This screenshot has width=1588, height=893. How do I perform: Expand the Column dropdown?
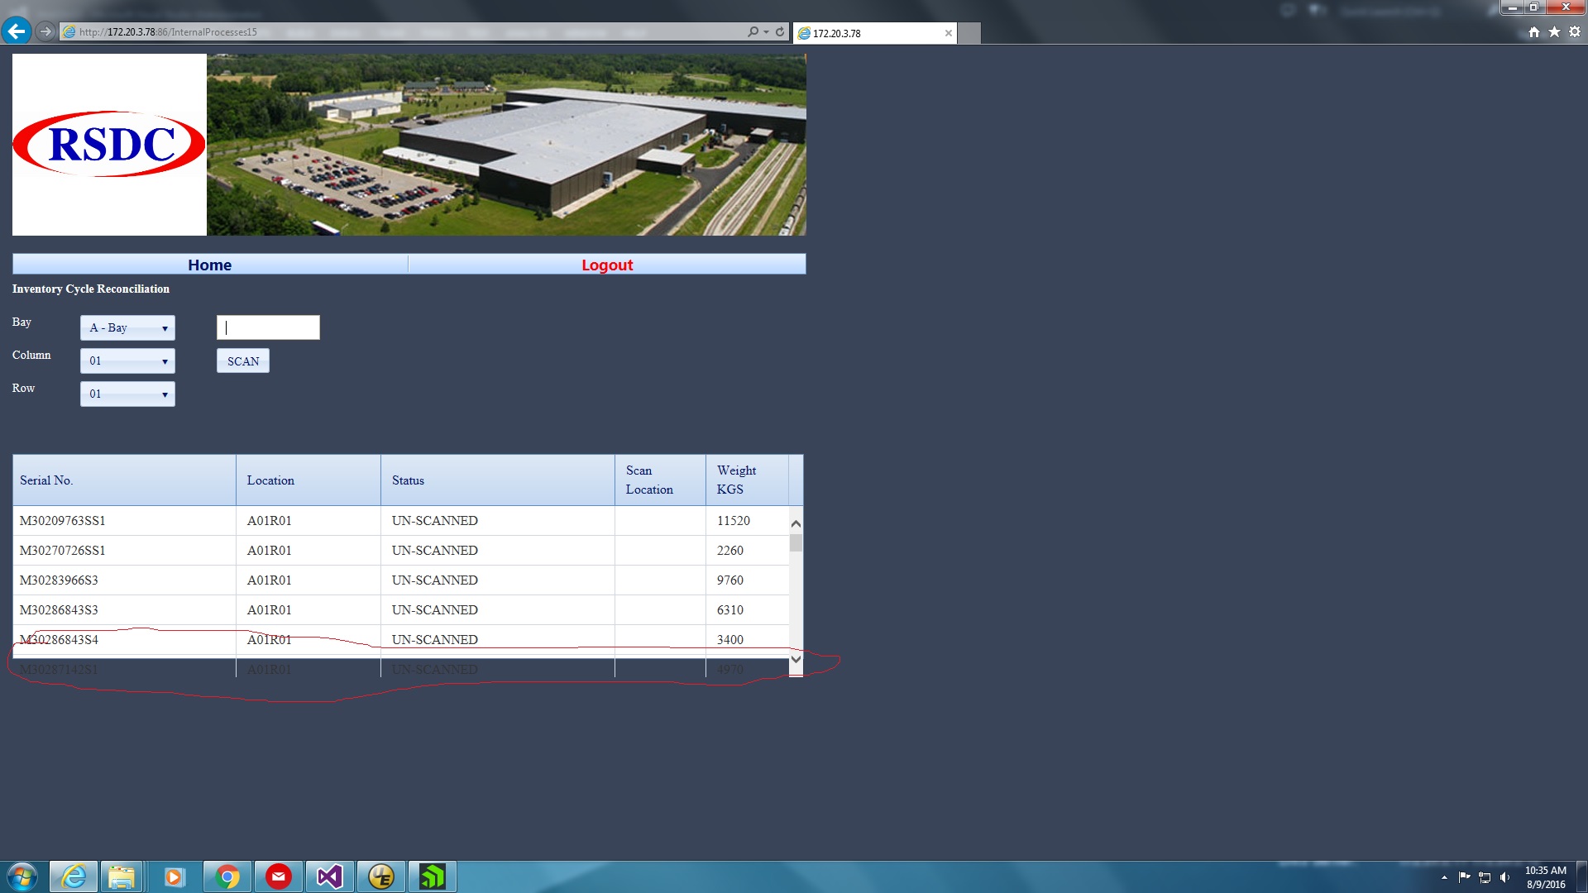click(127, 361)
